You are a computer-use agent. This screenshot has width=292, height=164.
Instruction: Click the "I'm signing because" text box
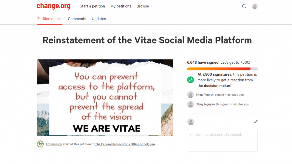point(222,140)
